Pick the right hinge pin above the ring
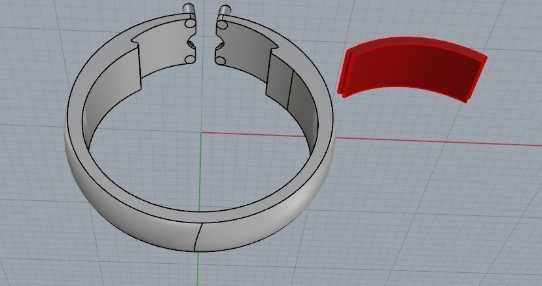Screen dimensions: 542x286 [x=225, y=11]
